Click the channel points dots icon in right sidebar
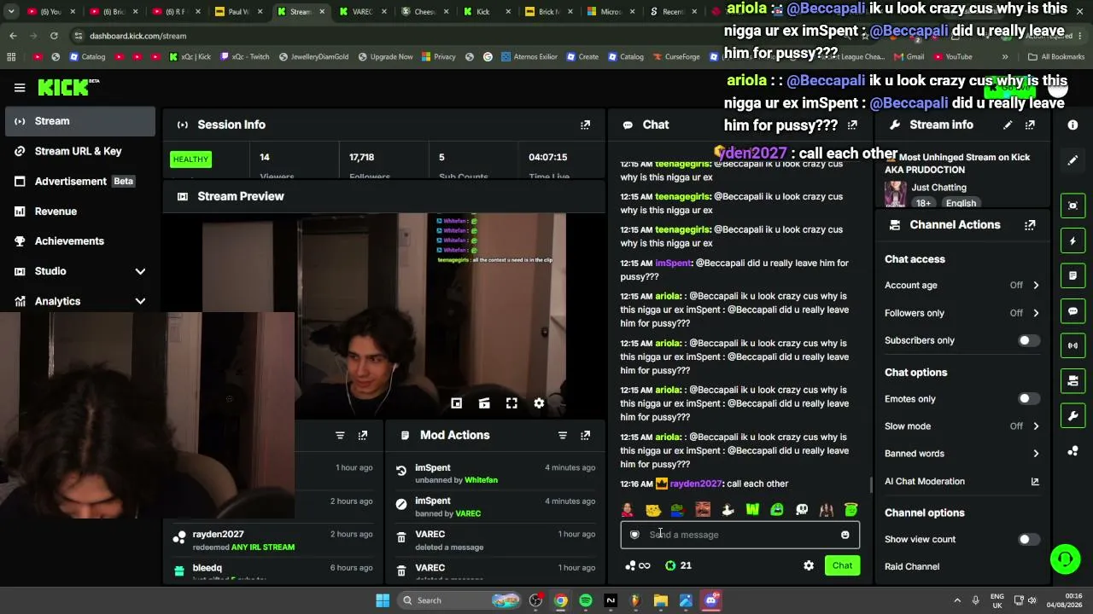The height and width of the screenshot is (614, 1093). point(1073,451)
